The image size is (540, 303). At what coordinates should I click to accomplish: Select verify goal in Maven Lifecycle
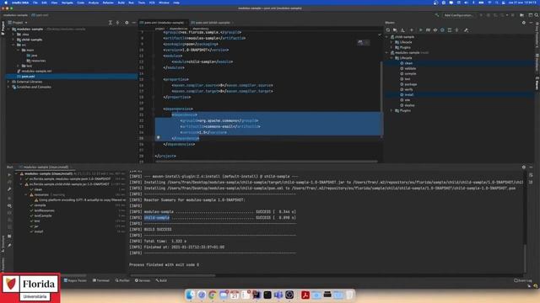coord(408,89)
